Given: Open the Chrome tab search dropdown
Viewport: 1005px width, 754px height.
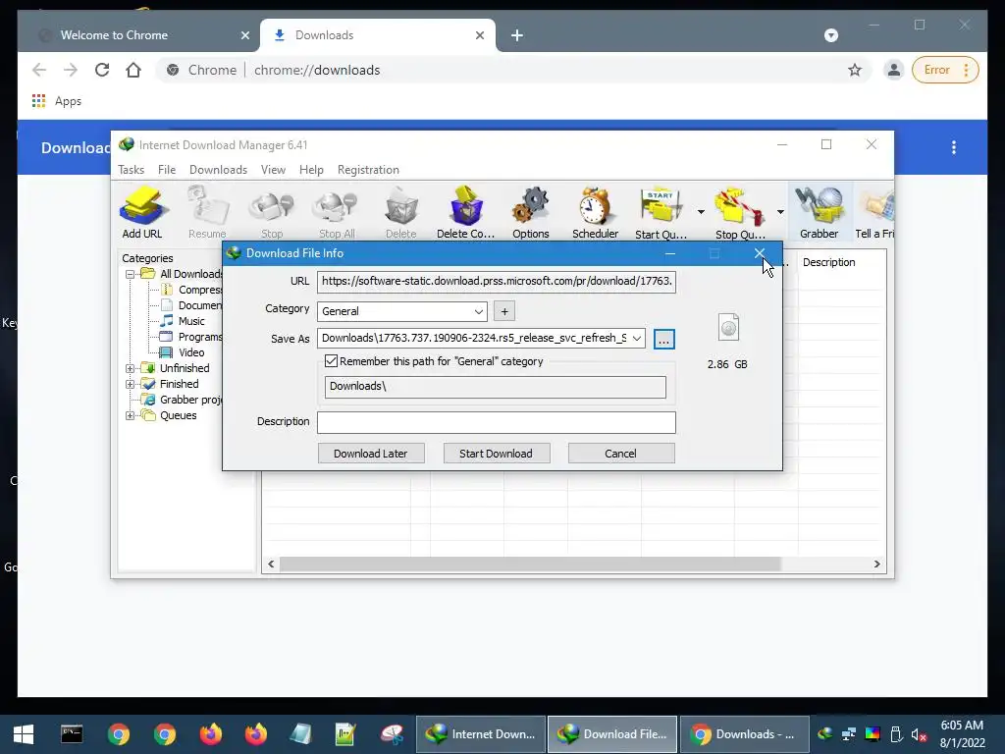Looking at the screenshot, I should point(831,35).
